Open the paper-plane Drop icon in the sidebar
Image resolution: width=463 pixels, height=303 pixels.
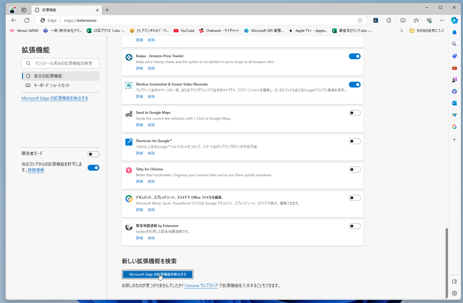(454, 115)
